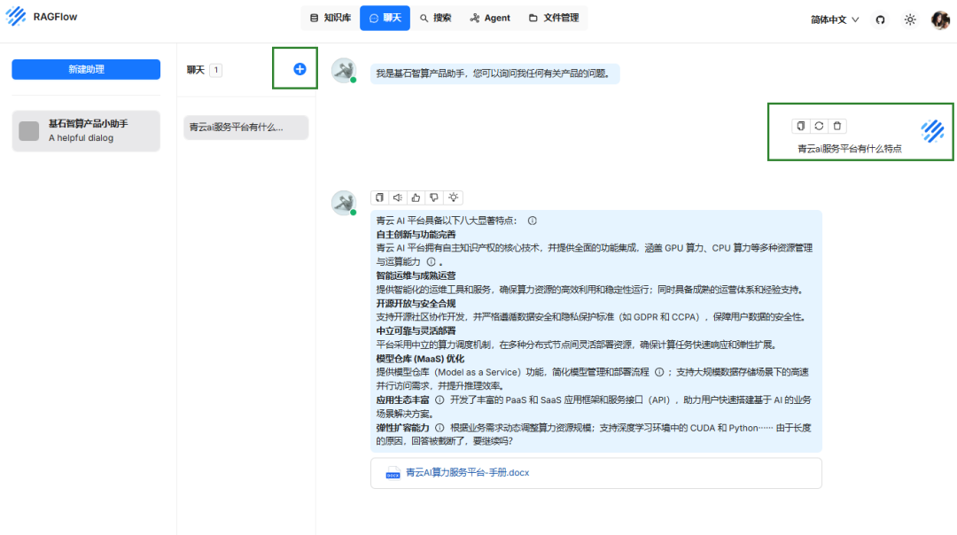
Task: Open reference info icon after 部署流程
Action: 659,371
